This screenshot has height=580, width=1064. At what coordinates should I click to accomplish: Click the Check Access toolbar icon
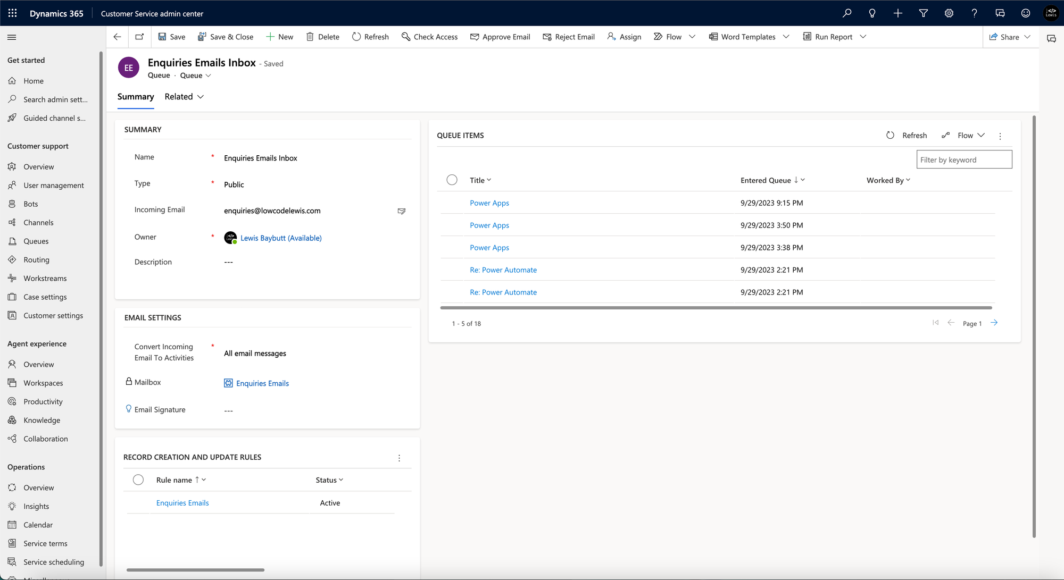tap(406, 37)
